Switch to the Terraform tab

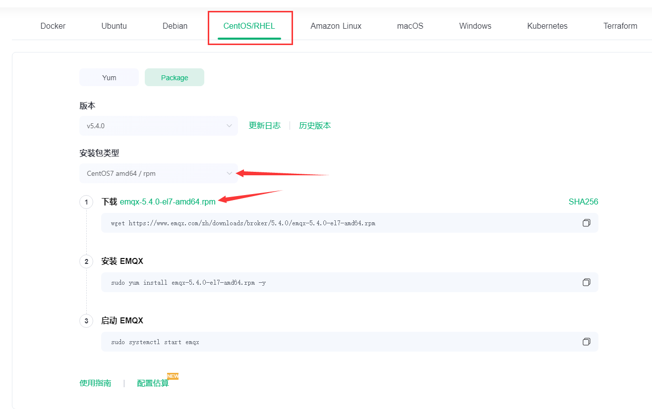(620, 26)
